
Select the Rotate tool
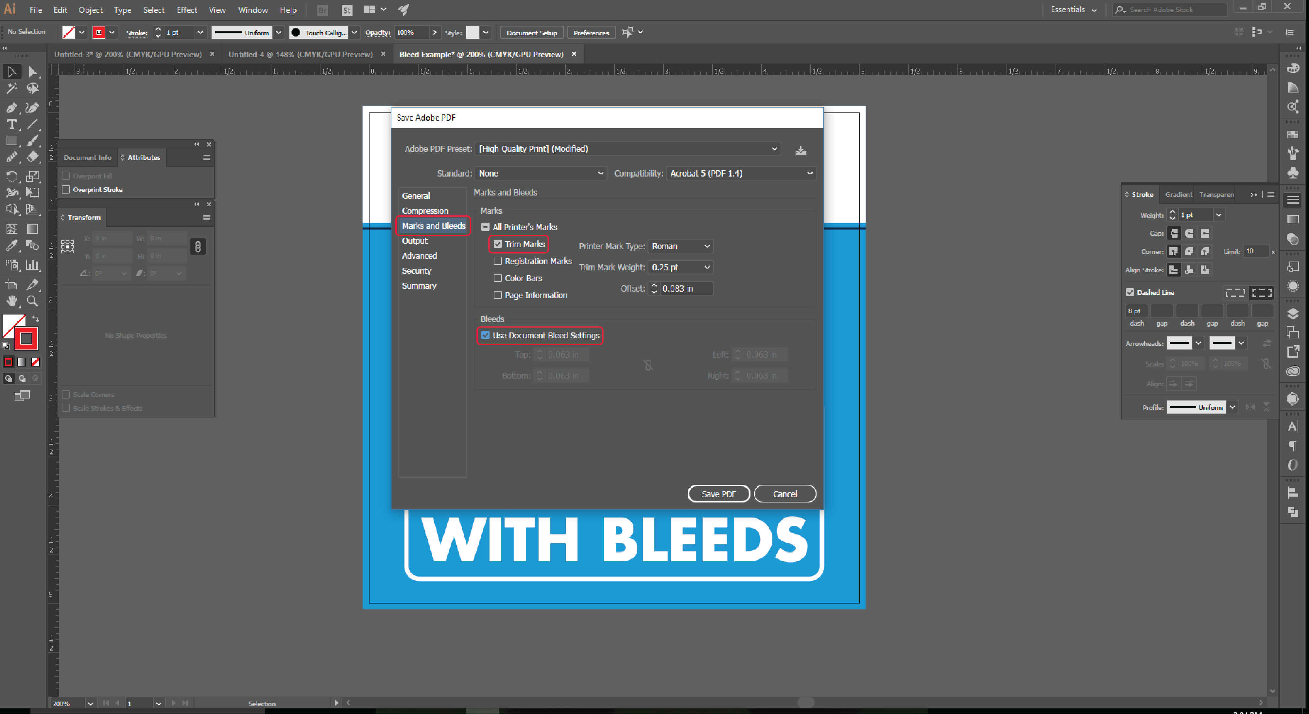tap(12, 176)
